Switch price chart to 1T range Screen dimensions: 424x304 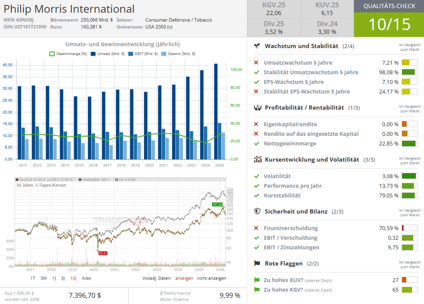pos(33,278)
